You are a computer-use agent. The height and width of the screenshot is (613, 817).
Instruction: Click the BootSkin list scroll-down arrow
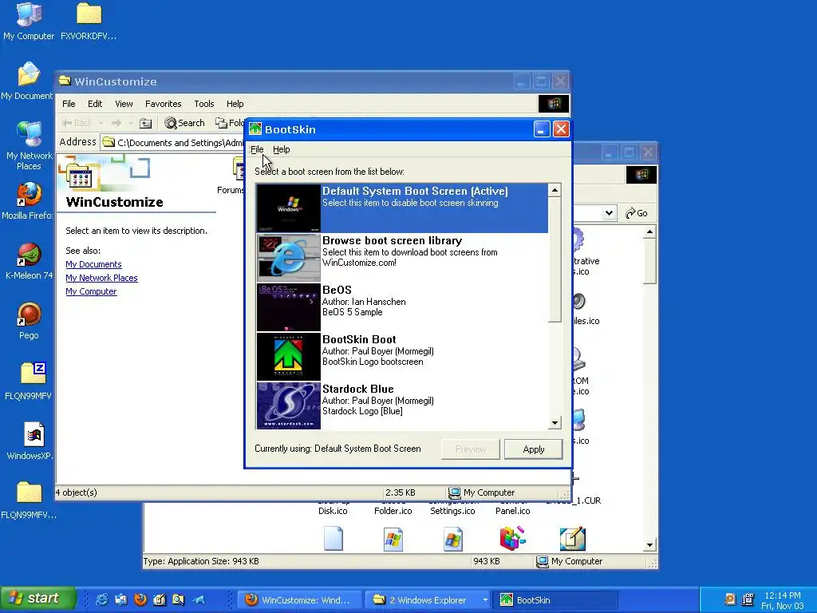[555, 423]
